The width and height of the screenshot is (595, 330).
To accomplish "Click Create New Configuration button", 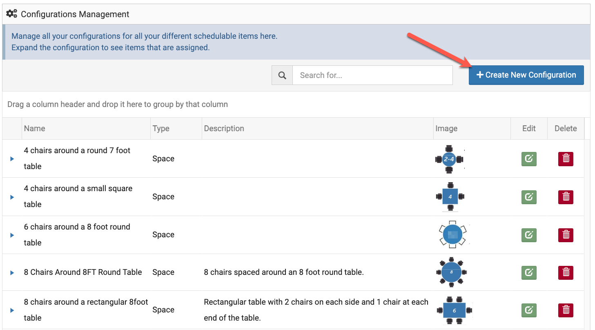I will coord(526,75).
